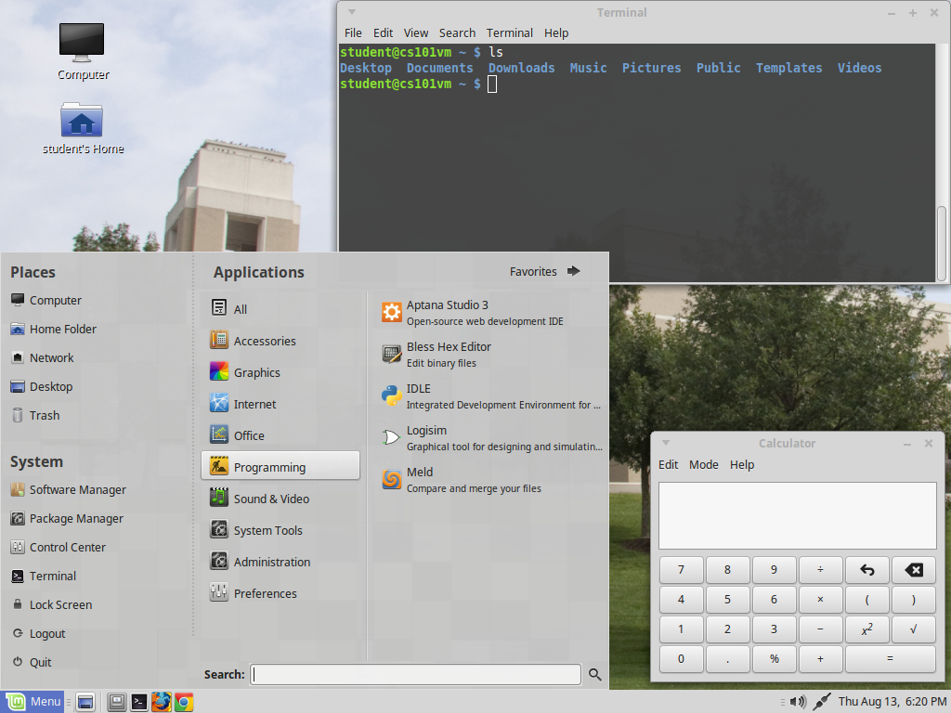Launch Bless Hex Editor

491,355
